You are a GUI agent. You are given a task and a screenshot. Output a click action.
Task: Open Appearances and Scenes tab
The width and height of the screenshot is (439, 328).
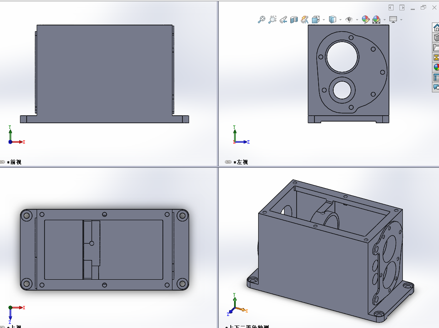point(436,67)
